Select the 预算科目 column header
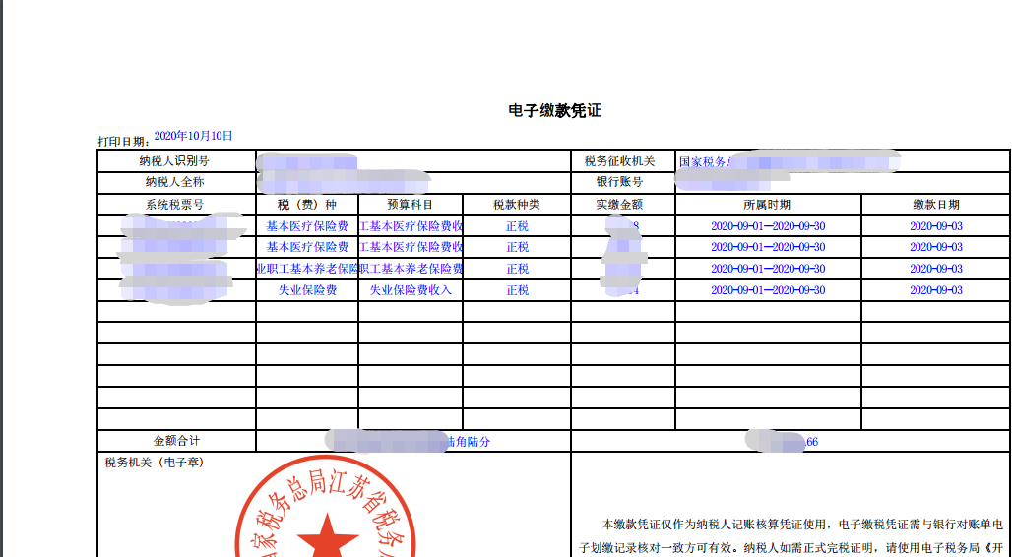This screenshot has width=1012, height=557. [411, 205]
